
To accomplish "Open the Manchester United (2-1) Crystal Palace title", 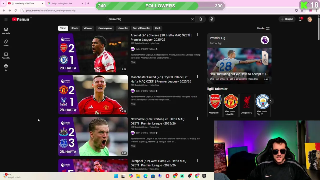I will (x=161, y=79).
